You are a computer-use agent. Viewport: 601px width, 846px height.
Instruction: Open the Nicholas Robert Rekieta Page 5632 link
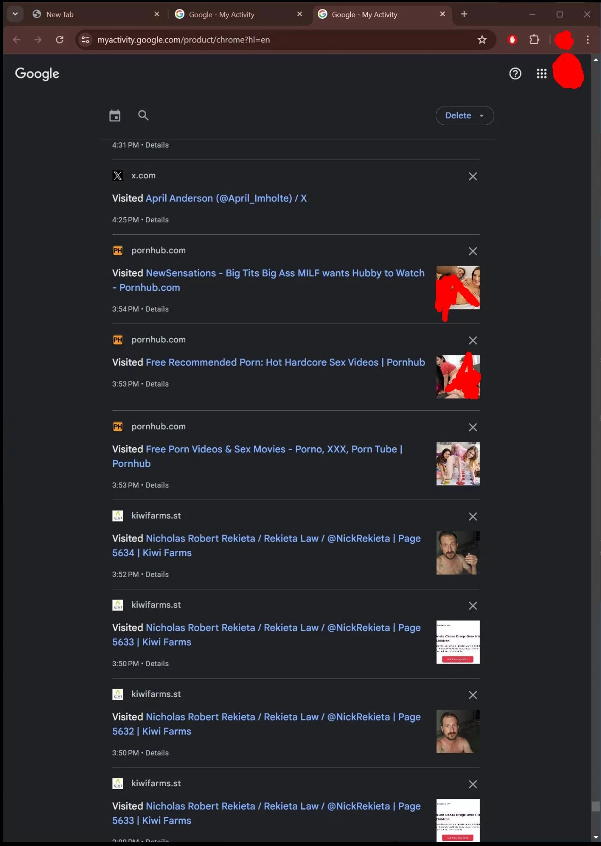coord(266,724)
